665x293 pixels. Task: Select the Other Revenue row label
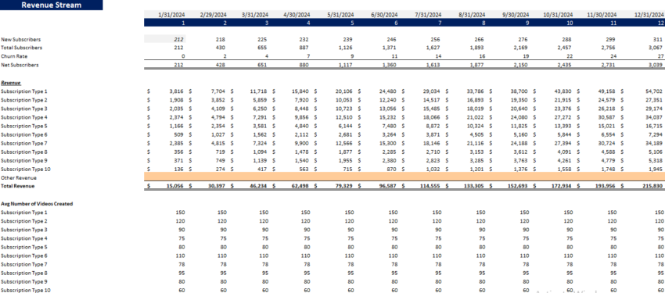pos(18,178)
